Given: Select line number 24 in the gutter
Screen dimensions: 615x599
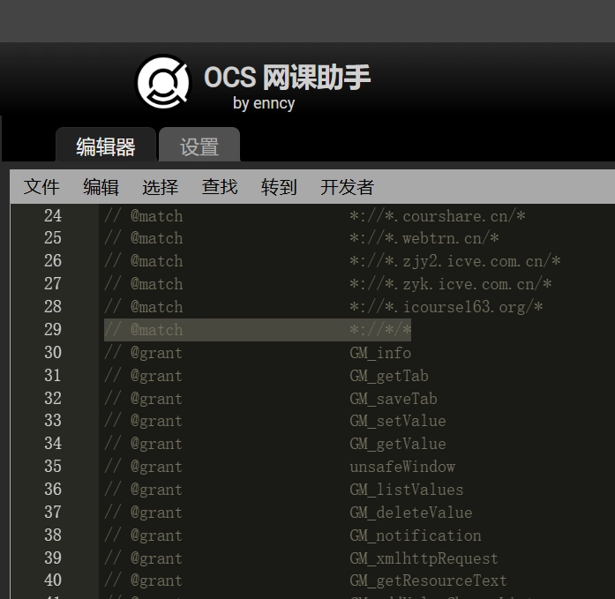Looking at the screenshot, I should pyautogui.click(x=53, y=215).
